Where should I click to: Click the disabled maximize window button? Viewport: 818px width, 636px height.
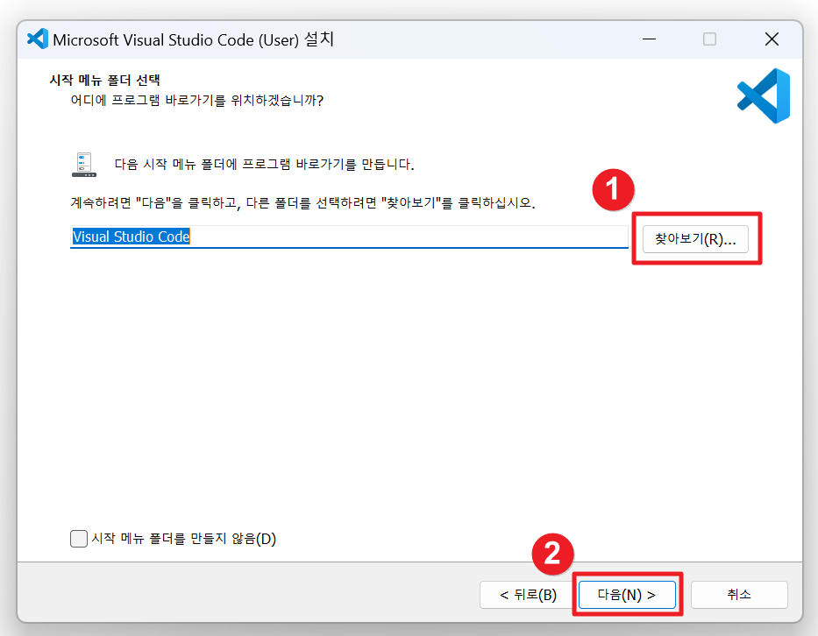tap(709, 39)
